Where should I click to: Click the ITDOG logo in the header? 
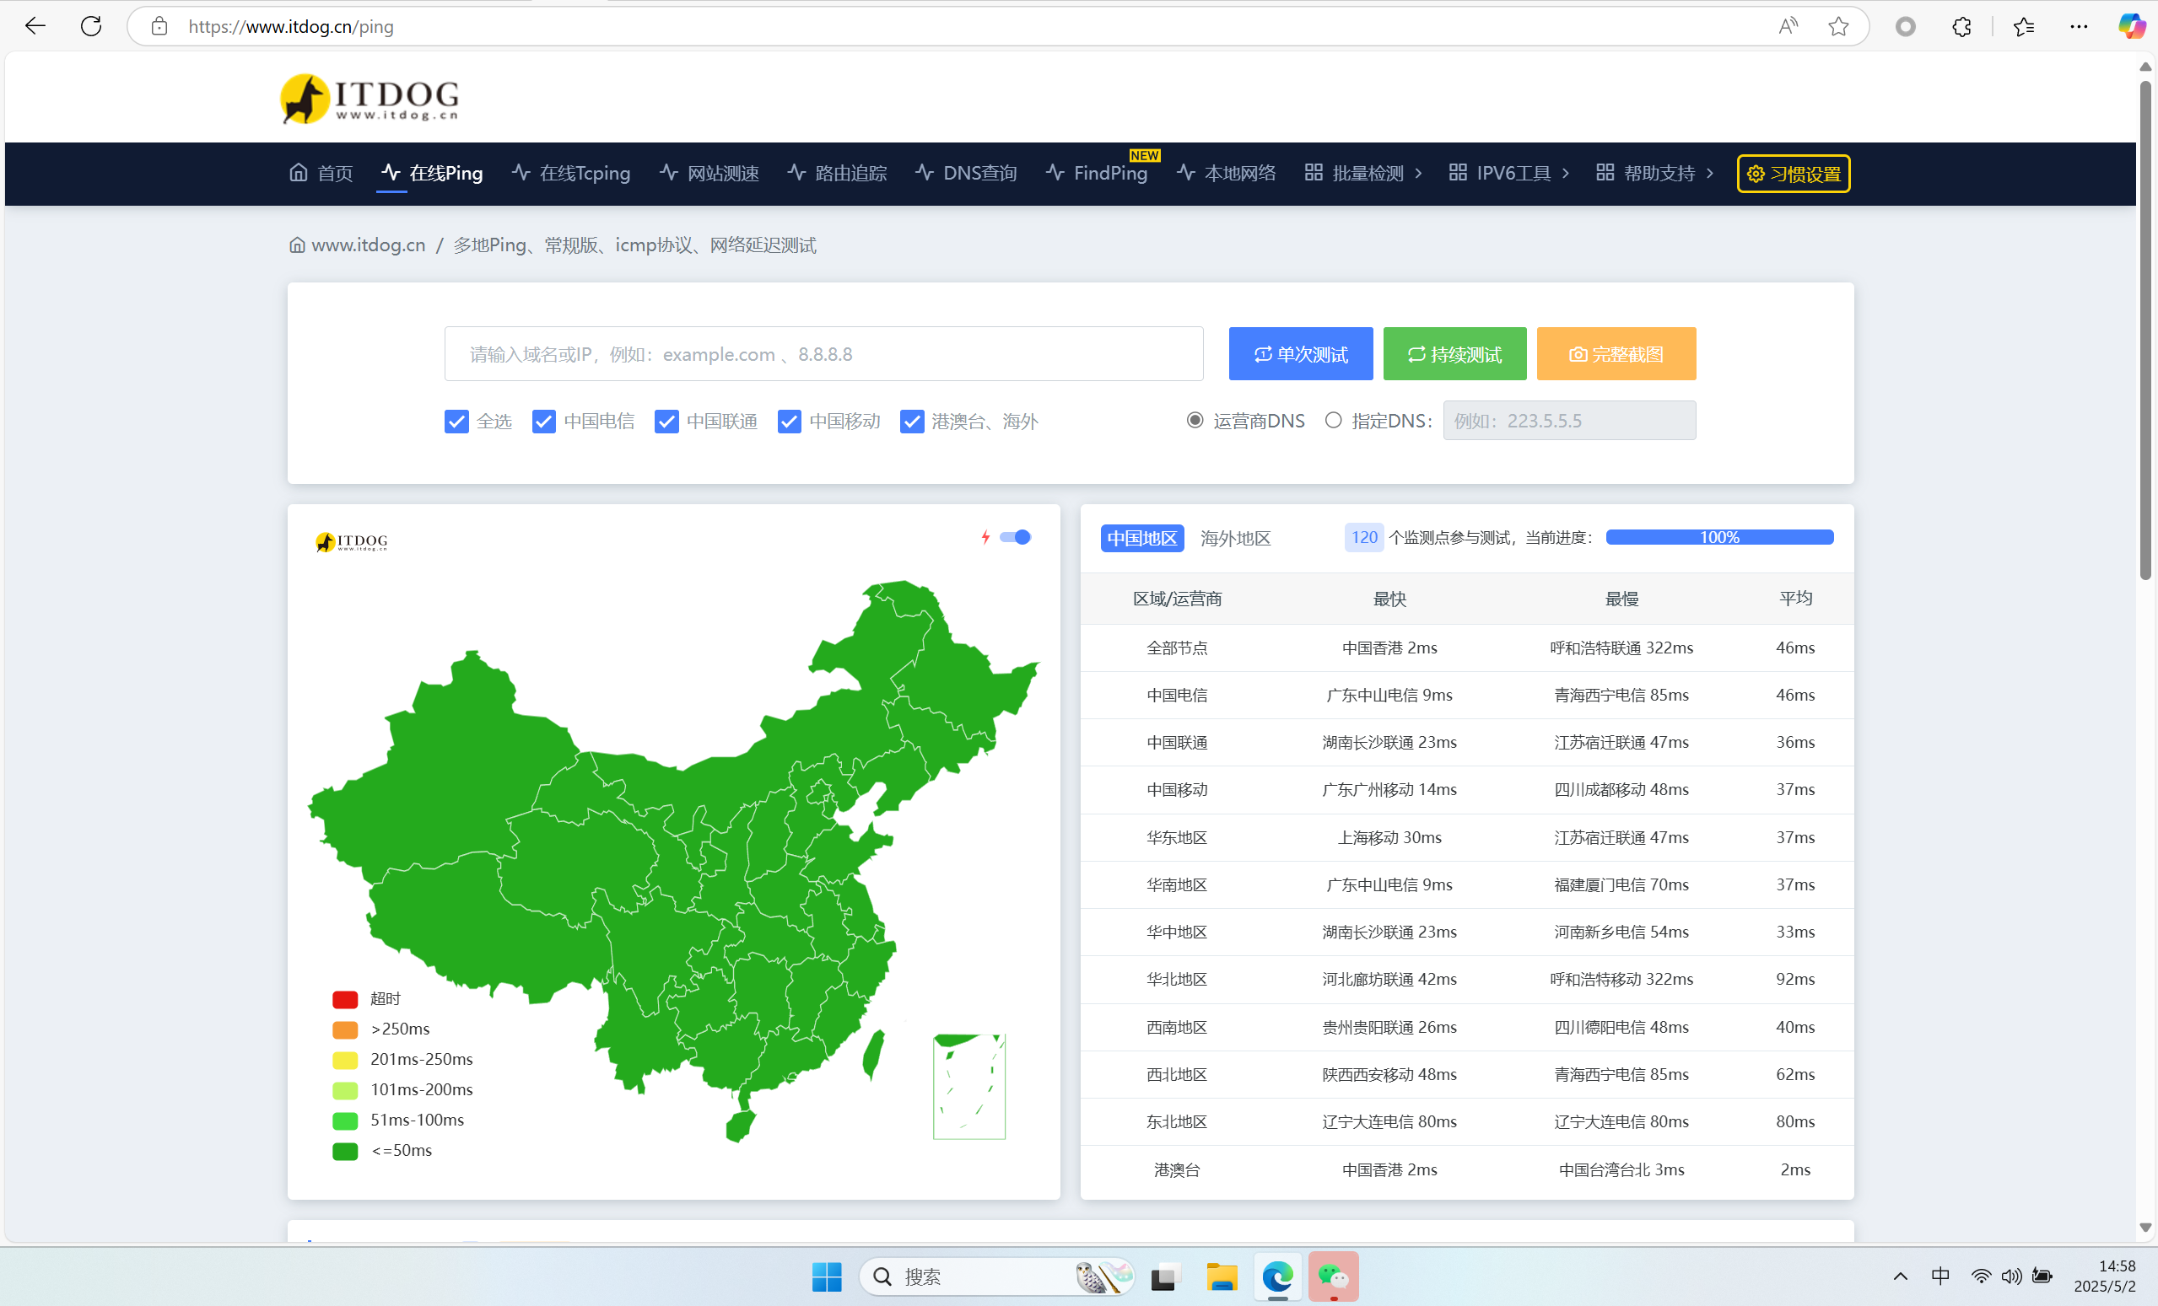point(370,98)
